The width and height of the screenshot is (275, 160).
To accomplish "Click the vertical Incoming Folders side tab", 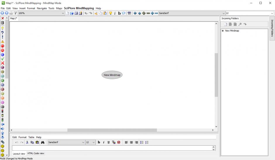I will pos(272,28).
